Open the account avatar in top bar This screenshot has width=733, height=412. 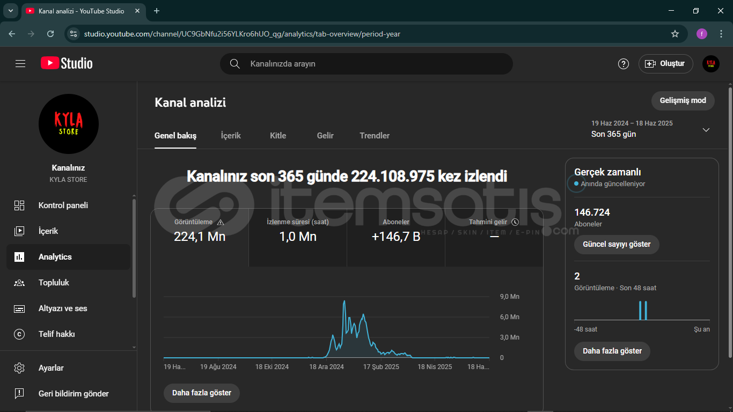tap(710, 64)
